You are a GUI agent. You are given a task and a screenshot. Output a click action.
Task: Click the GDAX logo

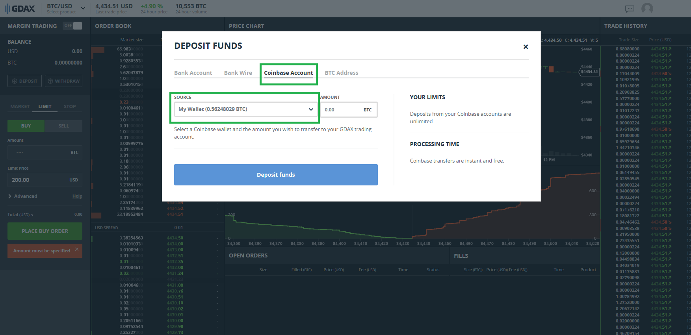pyautogui.click(x=20, y=8)
